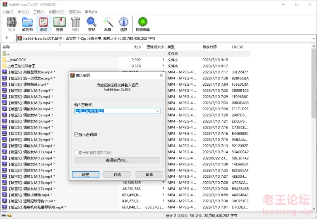
Task: Click the file icon of 调教女M(10).mp4
Action: pos(4,146)
